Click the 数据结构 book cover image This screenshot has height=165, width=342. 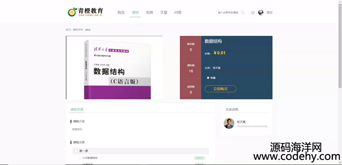(x=115, y=67)
